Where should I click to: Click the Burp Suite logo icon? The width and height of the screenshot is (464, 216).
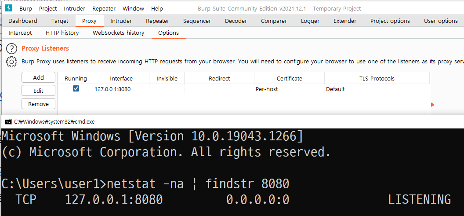point(9,8)
